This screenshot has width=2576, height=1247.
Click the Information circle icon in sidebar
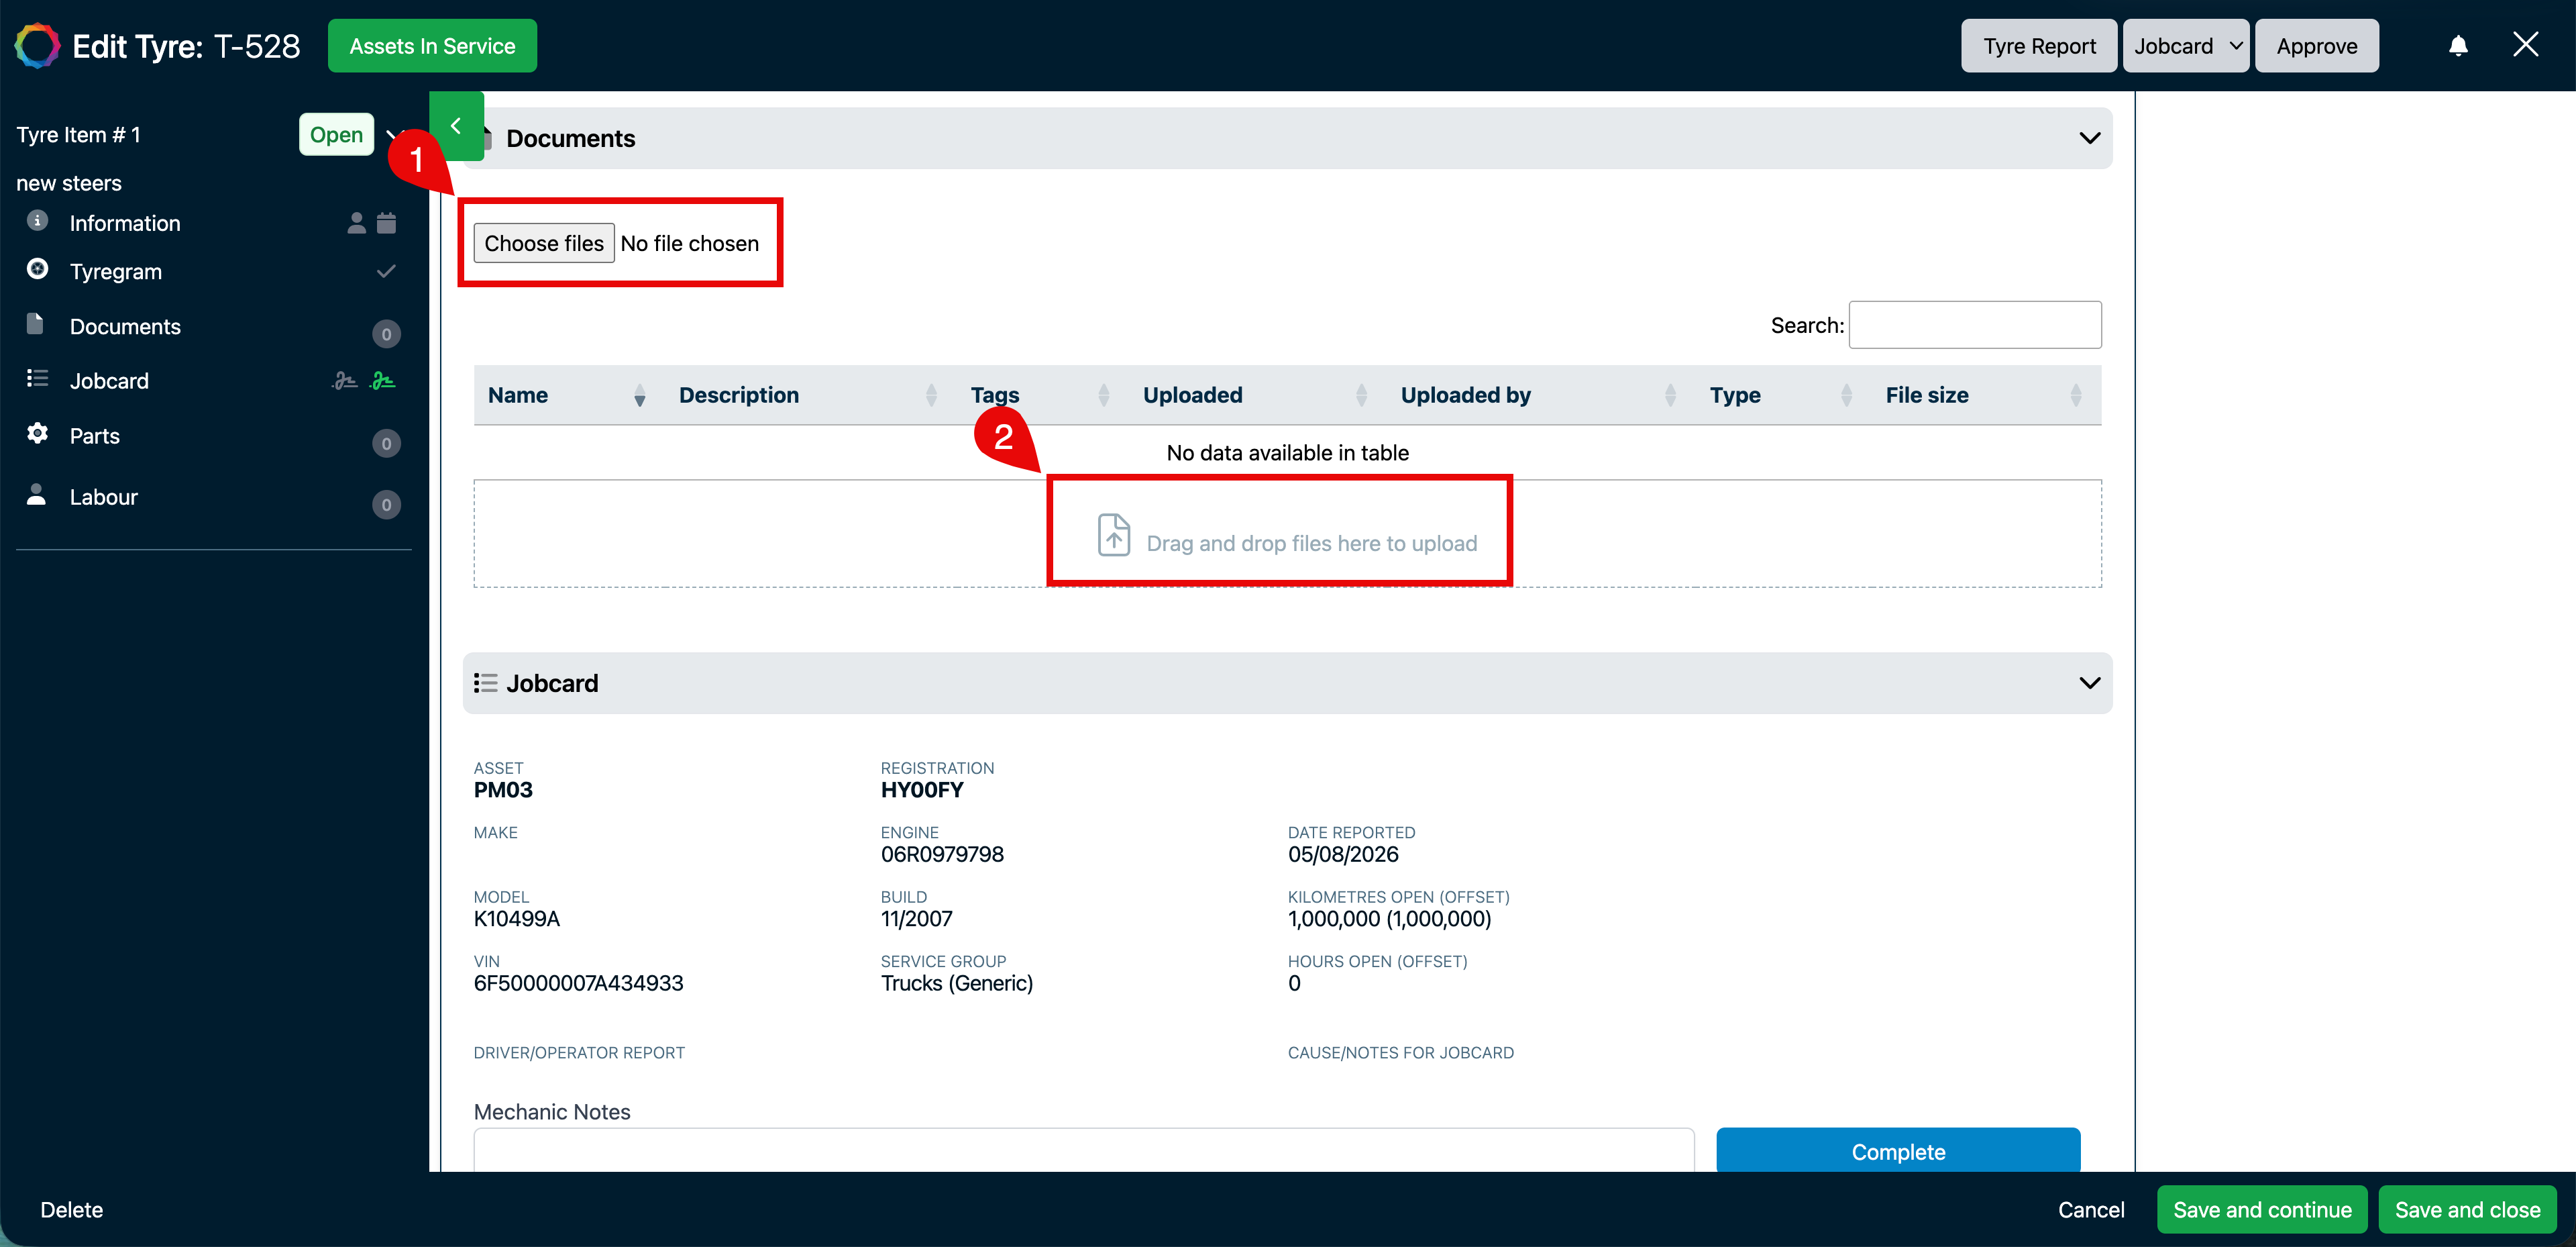pyautogui.click(x=37, y=221)
